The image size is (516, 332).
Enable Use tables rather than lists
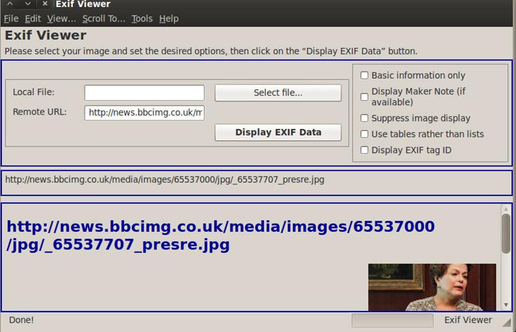(x=364, y=134)
